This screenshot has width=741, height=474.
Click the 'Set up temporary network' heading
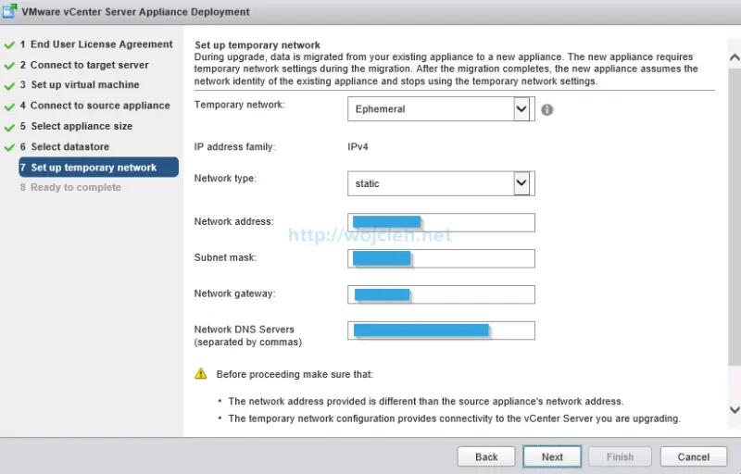(x=257, y=44)
